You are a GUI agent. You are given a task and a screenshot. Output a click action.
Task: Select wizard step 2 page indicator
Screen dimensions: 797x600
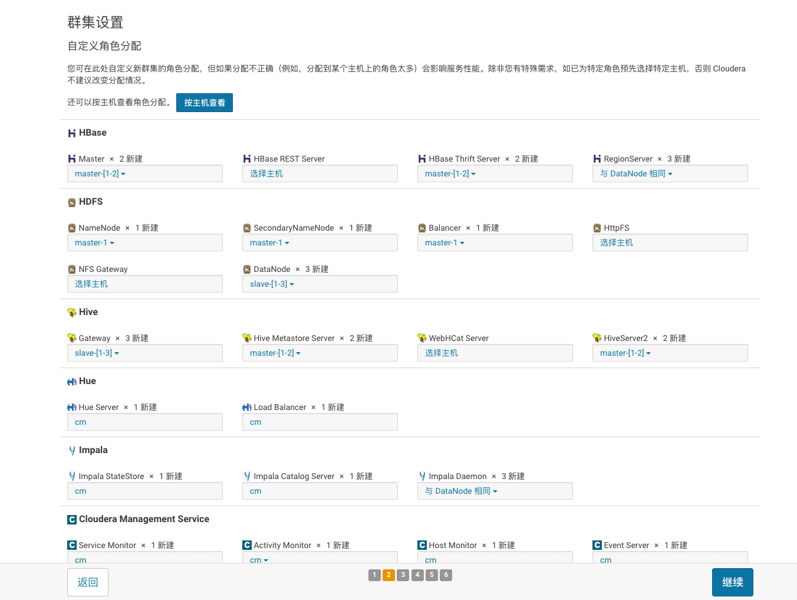(x=388, y=575)
